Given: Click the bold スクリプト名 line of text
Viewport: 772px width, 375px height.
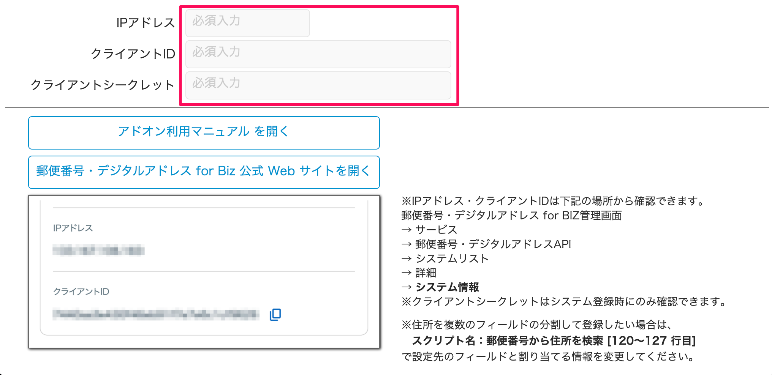Looking at the screenshot, I should (x=554, y=340).
